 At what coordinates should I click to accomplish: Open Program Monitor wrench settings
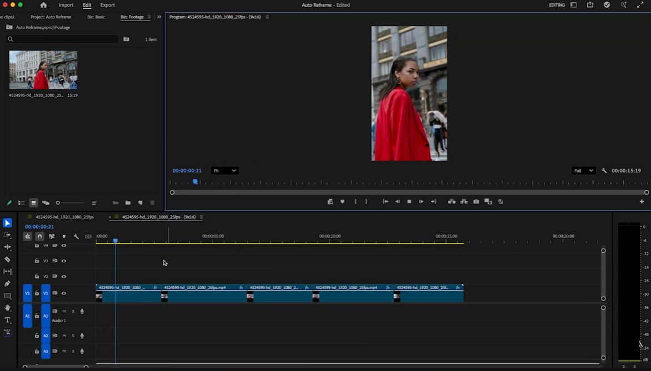point(604,170)
